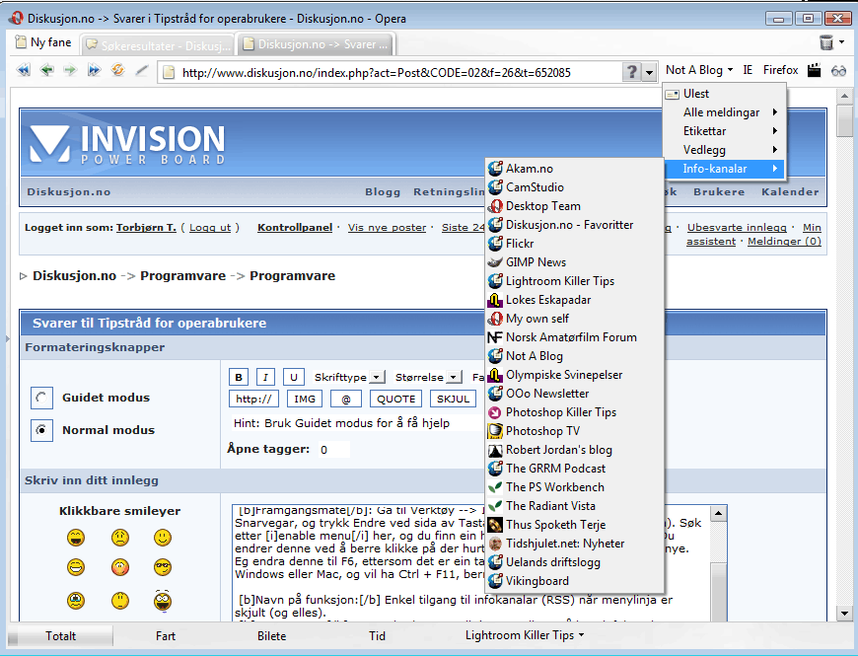
Task: Select the Guidet modus radio button
Action: (x=41, y=398)
